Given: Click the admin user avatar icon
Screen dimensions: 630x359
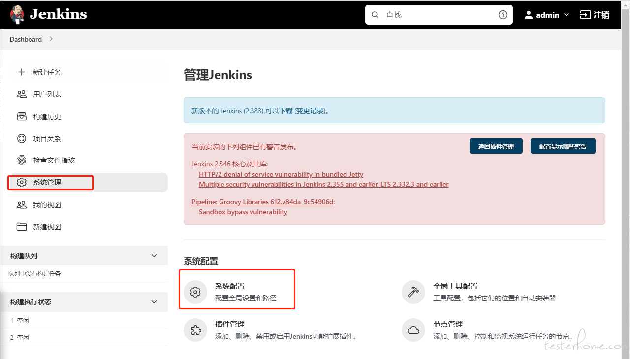Looking at the screenshot, I should (x=529, y=15).
